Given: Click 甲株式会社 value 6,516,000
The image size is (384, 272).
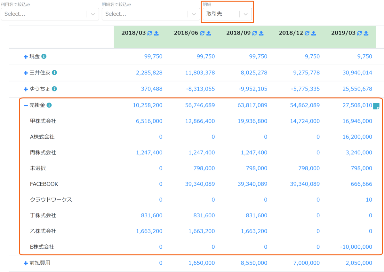Looking at the screenshot, I should 149,121.
